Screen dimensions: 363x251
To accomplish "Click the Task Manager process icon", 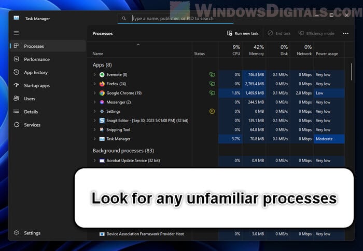I will click(102, 139).
